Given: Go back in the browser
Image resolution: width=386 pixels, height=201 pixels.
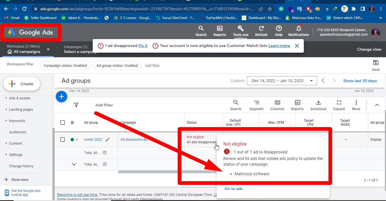Looking at the screenshot, I should pos(7,9).
